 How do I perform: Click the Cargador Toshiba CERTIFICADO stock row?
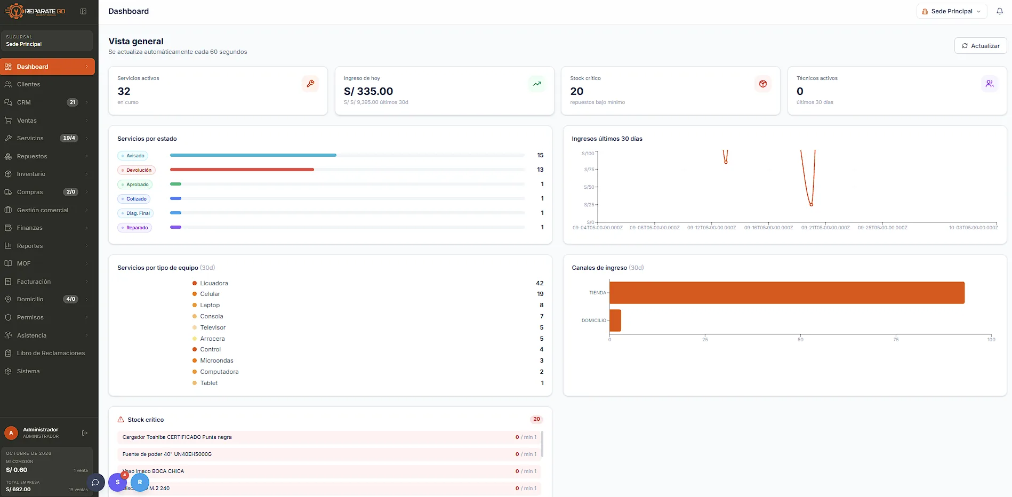(x=329, y=437)
